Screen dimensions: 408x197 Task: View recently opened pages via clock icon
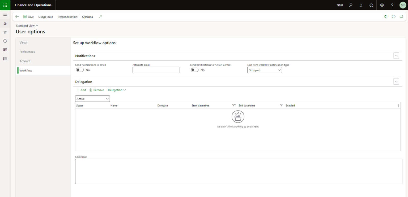pos(5,41)
